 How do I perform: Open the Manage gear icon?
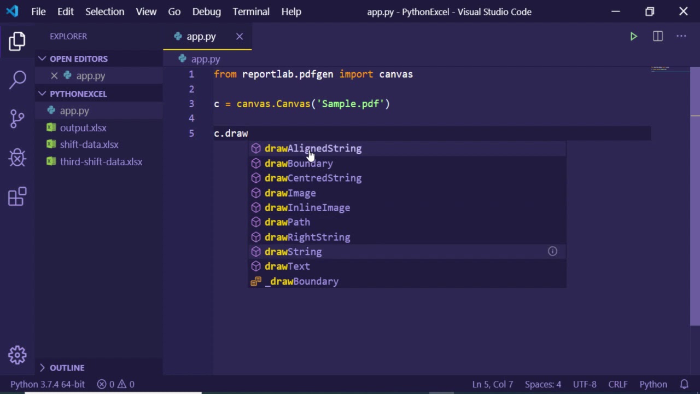click(x=17, y=355)
